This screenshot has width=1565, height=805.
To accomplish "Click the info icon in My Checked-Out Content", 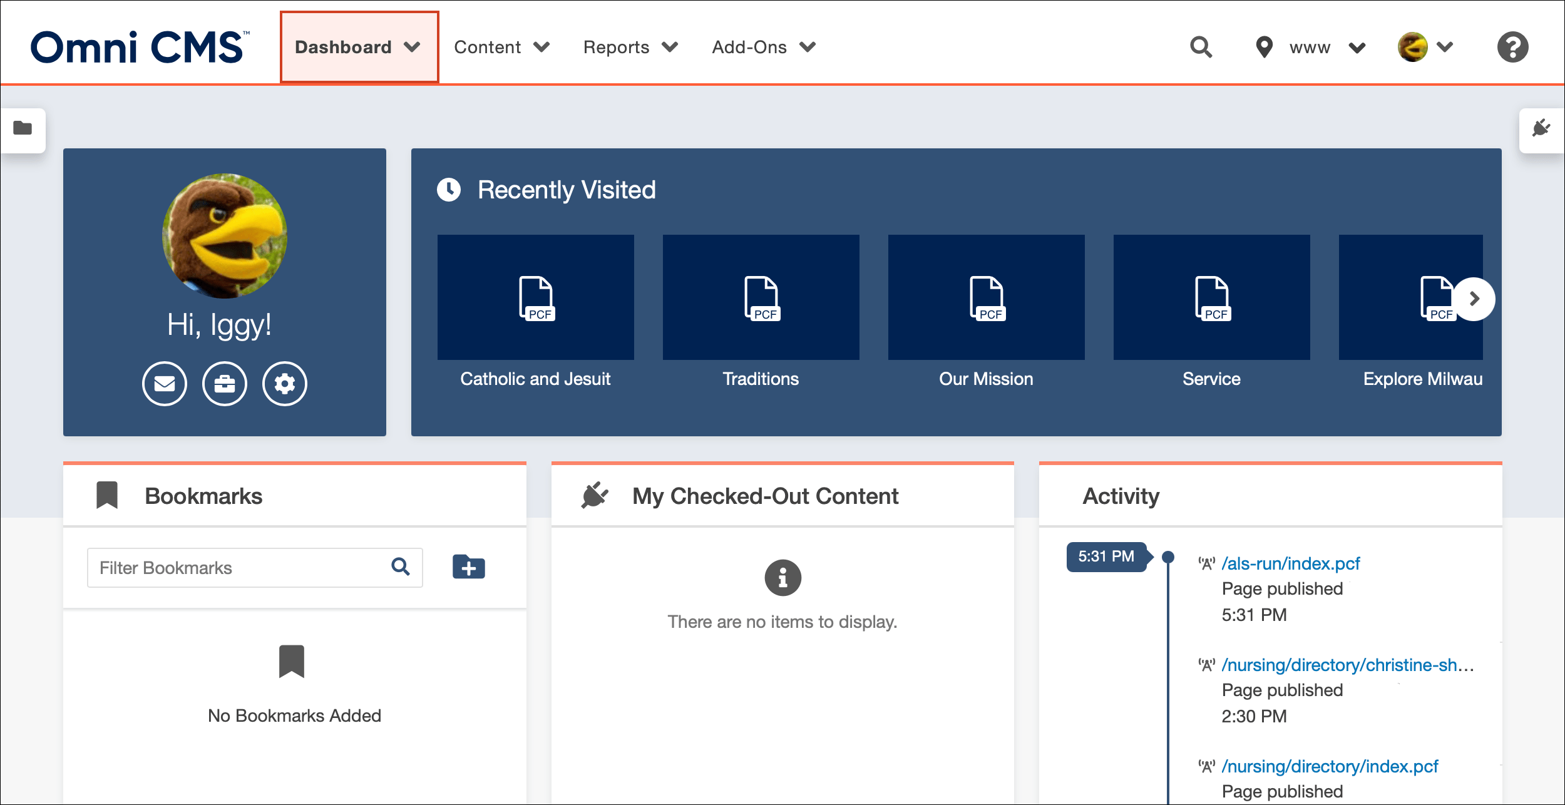I will (x=782, y=577).
